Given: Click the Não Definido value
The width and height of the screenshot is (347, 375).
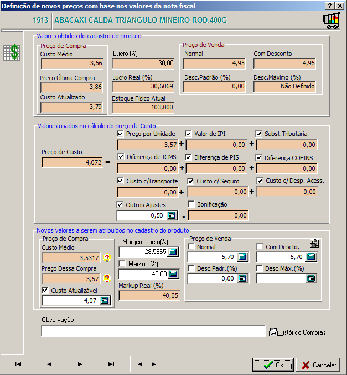Looking at the screenshot, I should (284, 86).
